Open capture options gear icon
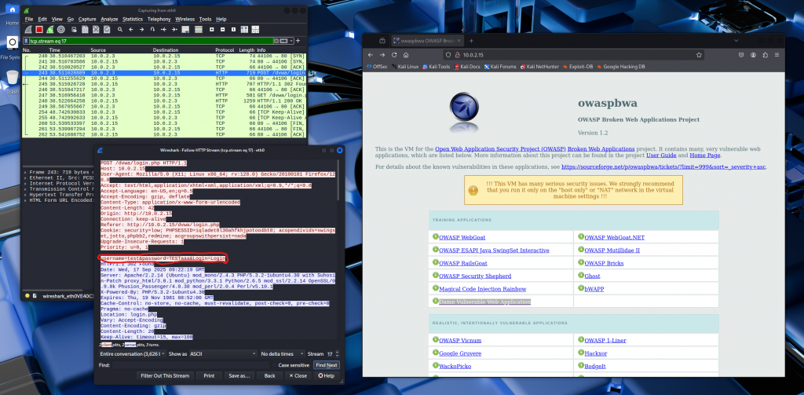Screen dimensions: 804x395 (x=61, y=29)
